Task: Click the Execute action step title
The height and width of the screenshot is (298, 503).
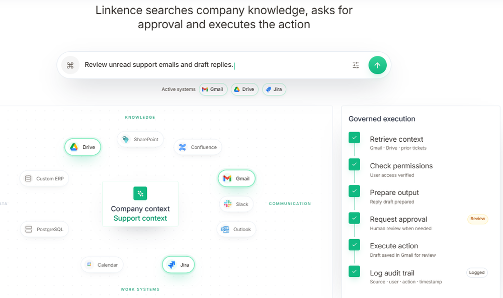Action: pyautogui.click(x=394, y=246)
